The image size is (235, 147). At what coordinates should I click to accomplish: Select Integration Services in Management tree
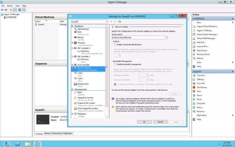[x=85, y=98]
